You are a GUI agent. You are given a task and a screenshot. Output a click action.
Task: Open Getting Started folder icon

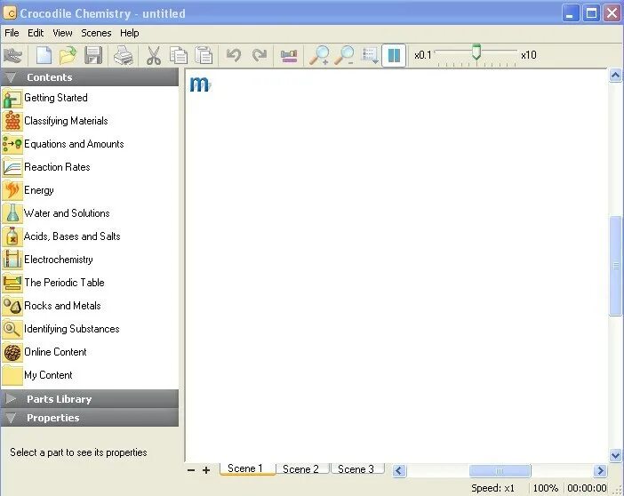[x=12, y=99]
